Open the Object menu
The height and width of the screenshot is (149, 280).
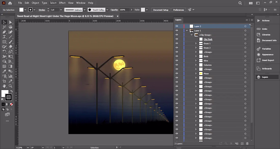coord(35,3)
